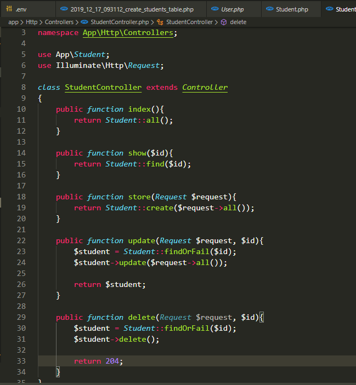Click line number 29 in the gutter
This screenshot has width=356, height=385.
(21, 317)
